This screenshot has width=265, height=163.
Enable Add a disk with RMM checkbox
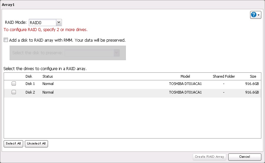tap(6, 40)
